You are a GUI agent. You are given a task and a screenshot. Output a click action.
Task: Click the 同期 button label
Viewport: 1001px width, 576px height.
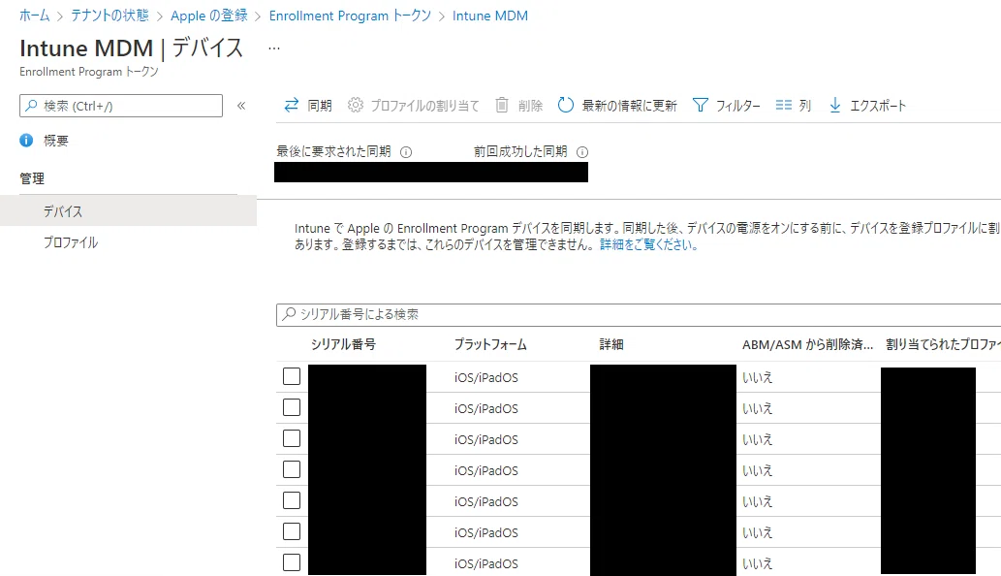click(320, 106)
